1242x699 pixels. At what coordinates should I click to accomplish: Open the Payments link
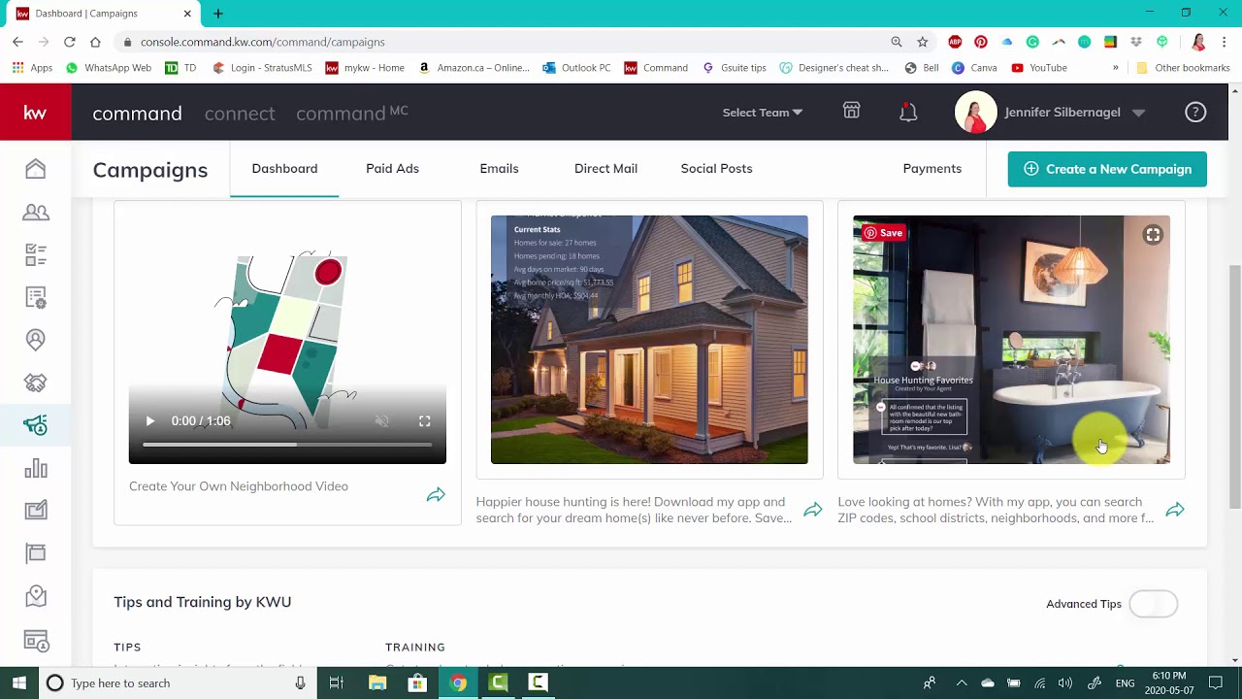point(932,169)
